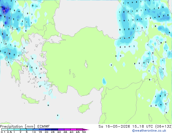172x133 pixels.
Task: Open the weatheronline.co.uk link
Action: click(x=149, y=131)
